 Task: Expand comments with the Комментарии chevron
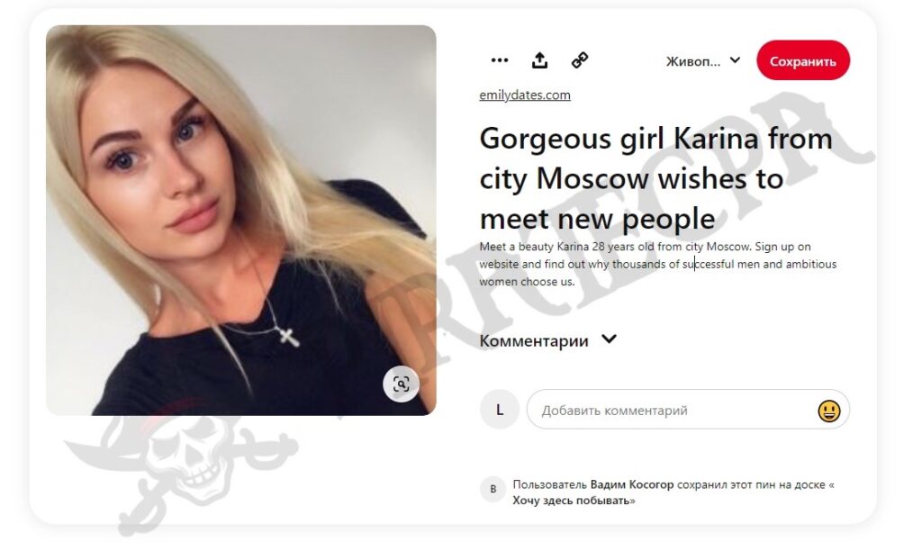pyautogui.click(x=610, y=339)
